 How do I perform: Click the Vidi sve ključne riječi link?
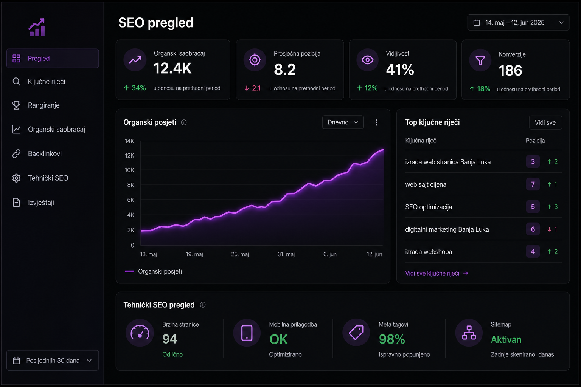437,273
